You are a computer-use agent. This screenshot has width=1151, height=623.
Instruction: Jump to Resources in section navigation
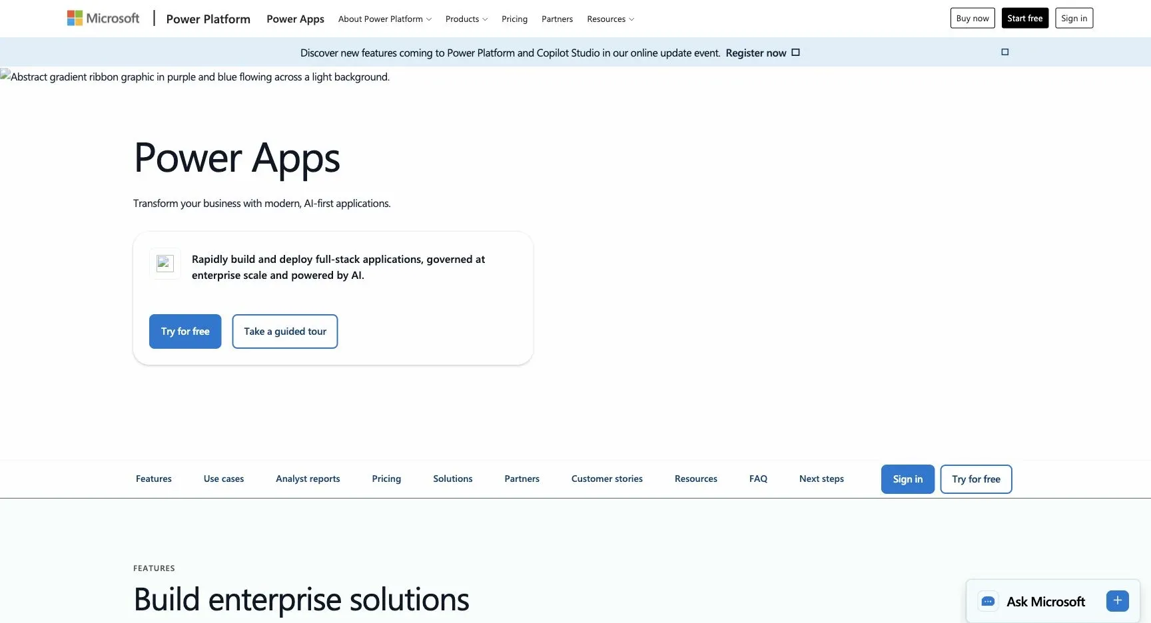pos(696,479)
